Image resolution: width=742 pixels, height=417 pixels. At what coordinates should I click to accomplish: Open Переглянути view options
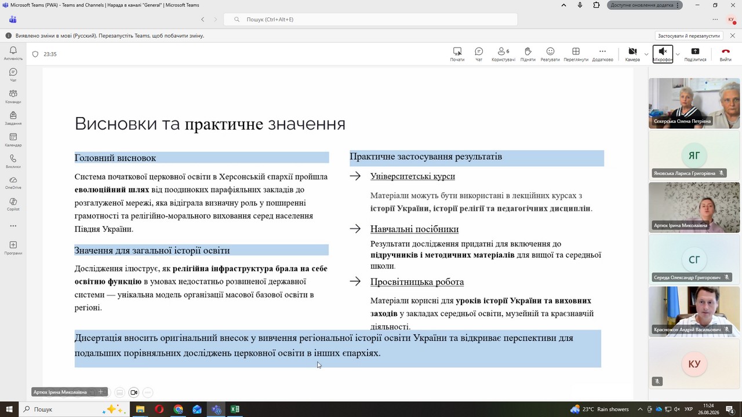click(576, 54)
